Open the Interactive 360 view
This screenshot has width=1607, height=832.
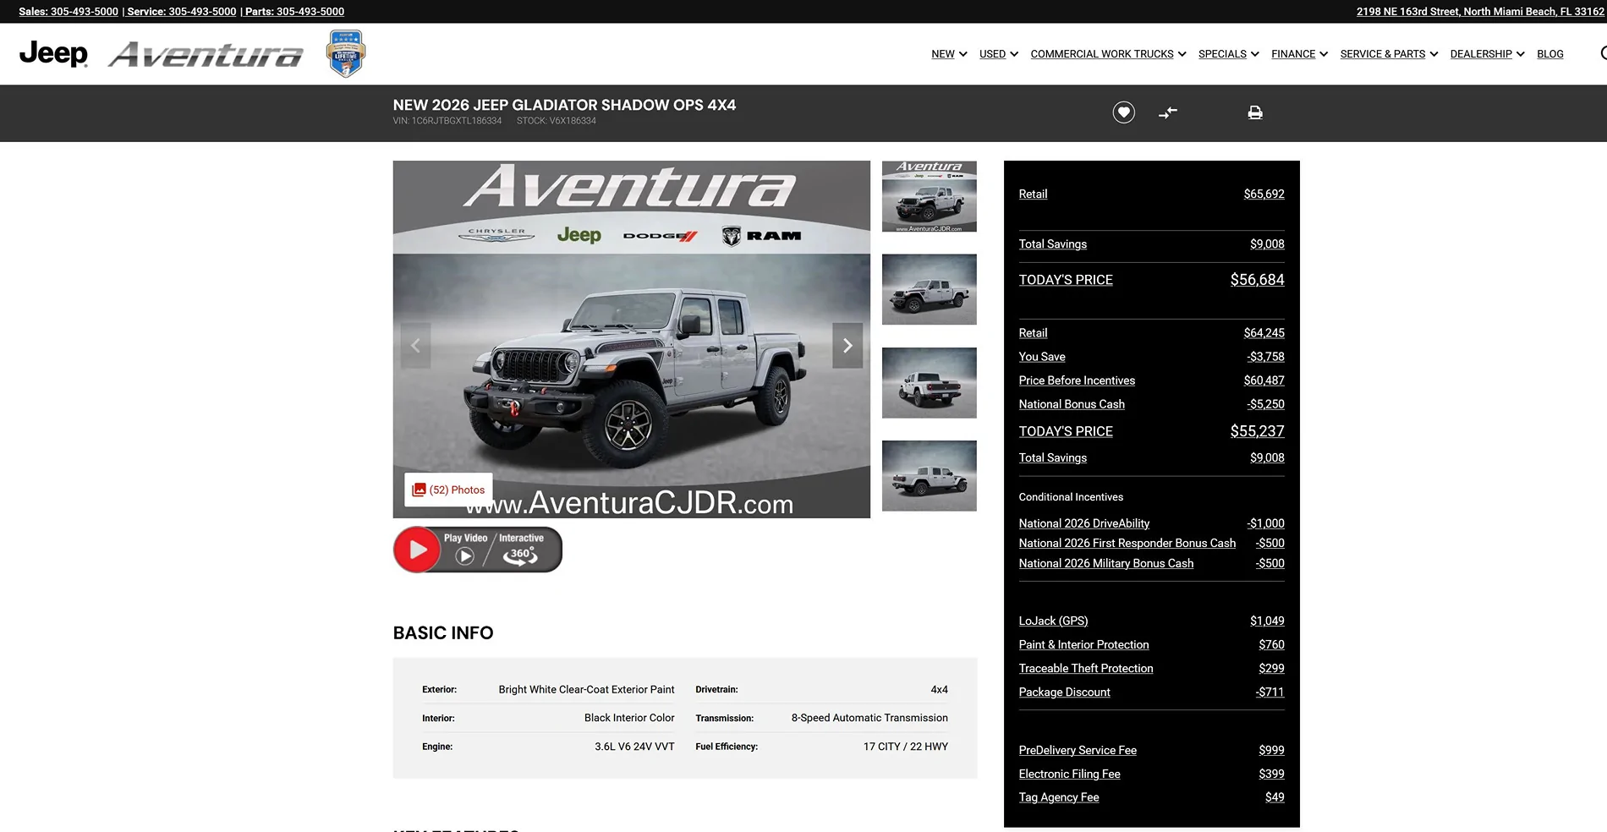pyautogui.click(x=522, y=550)
